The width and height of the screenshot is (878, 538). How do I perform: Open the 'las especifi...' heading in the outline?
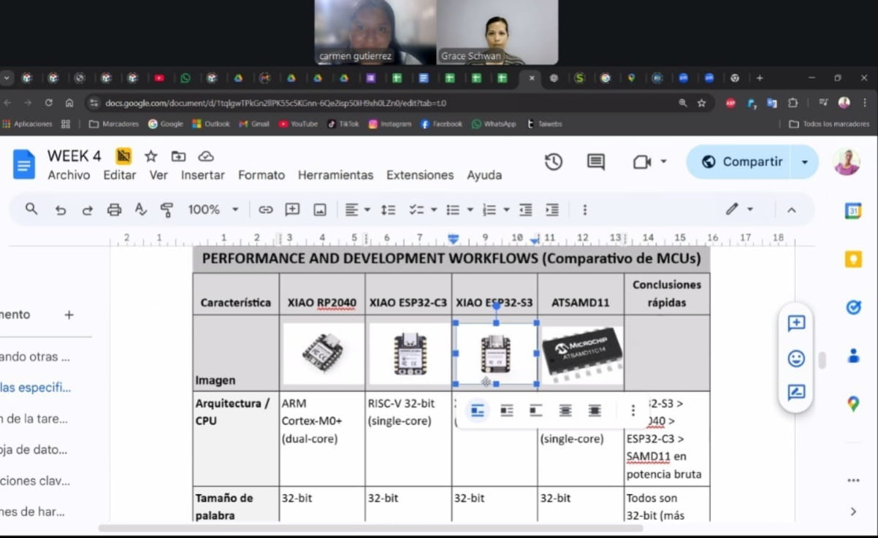pyautogui.click(x=33, y=387)
